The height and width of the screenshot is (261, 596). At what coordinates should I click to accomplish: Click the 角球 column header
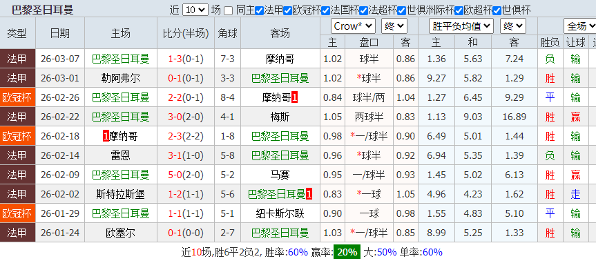pyautogui.click(x=227, y=33)
